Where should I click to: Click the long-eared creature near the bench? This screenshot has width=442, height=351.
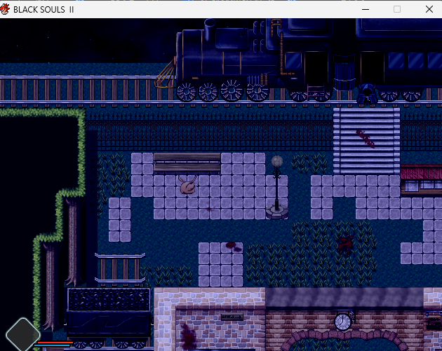tap(187, 185)
